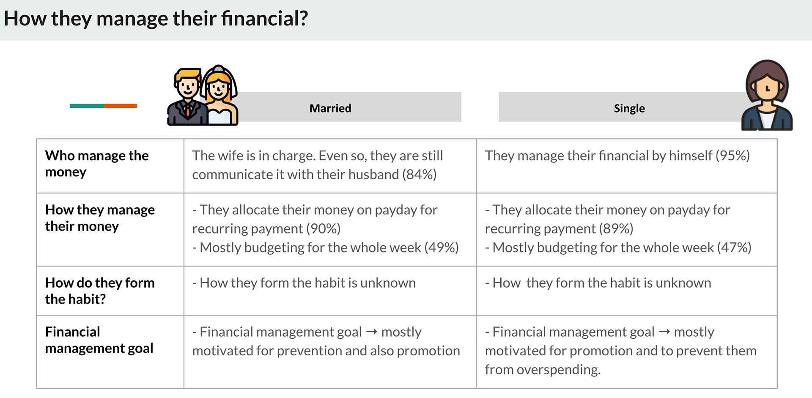The image size is (812, 398).
Task: Click the orange segment of divider bar
Action: tap(121, 106)
